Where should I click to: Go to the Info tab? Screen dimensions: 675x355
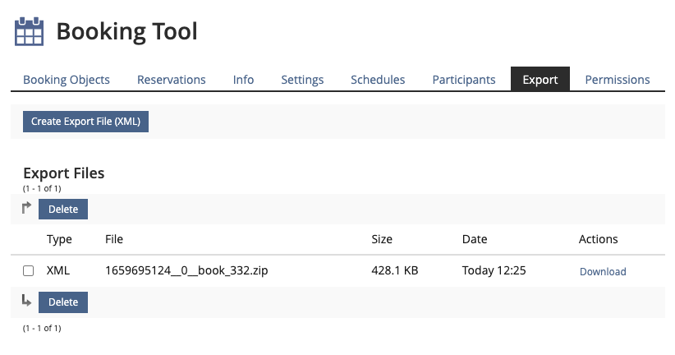(243, 80)
